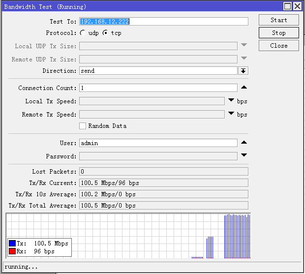Stop the running bandwidth test

click(278, 33)
